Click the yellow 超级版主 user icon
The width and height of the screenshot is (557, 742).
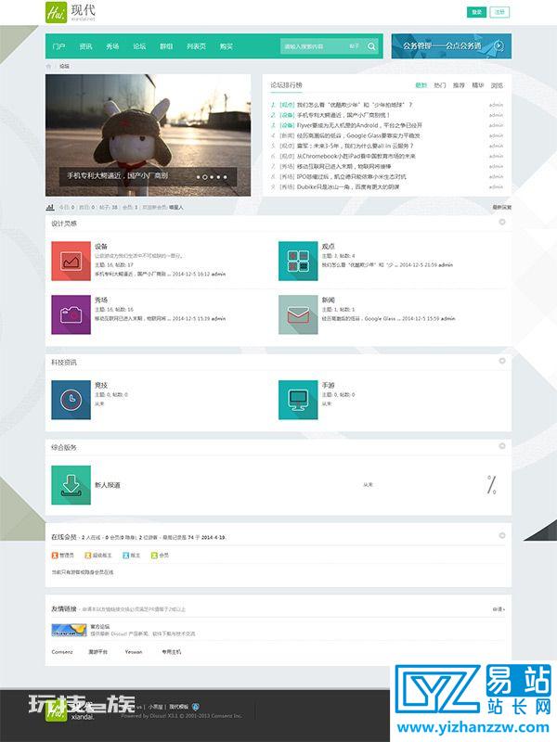pyautogui.click(x=87, y=555)
